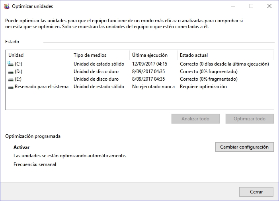The height and width of the screenshot is (201, 279).
Task: Click the Cerrar button
Action: click(256, 192)
